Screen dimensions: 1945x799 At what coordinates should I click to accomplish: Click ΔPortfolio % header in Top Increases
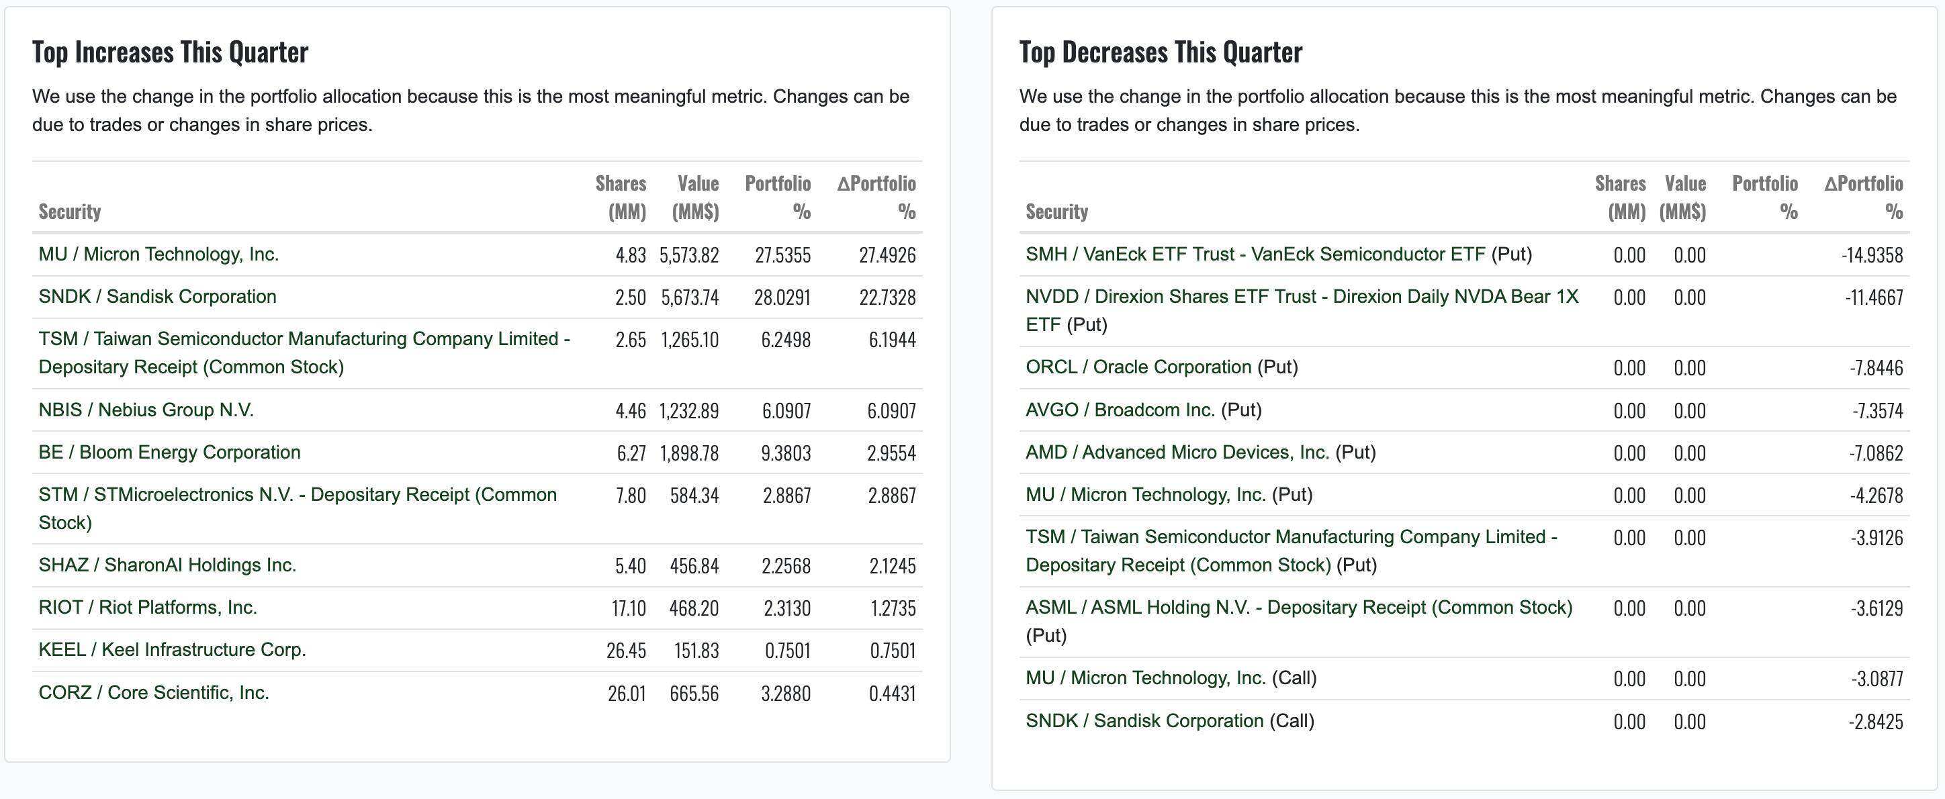(x=876, y=197)
